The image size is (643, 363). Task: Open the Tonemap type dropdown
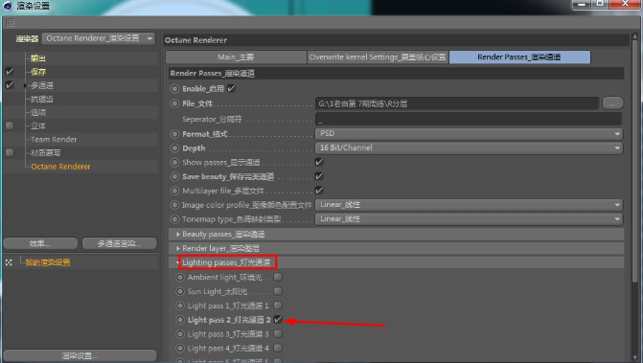(469, 219)
